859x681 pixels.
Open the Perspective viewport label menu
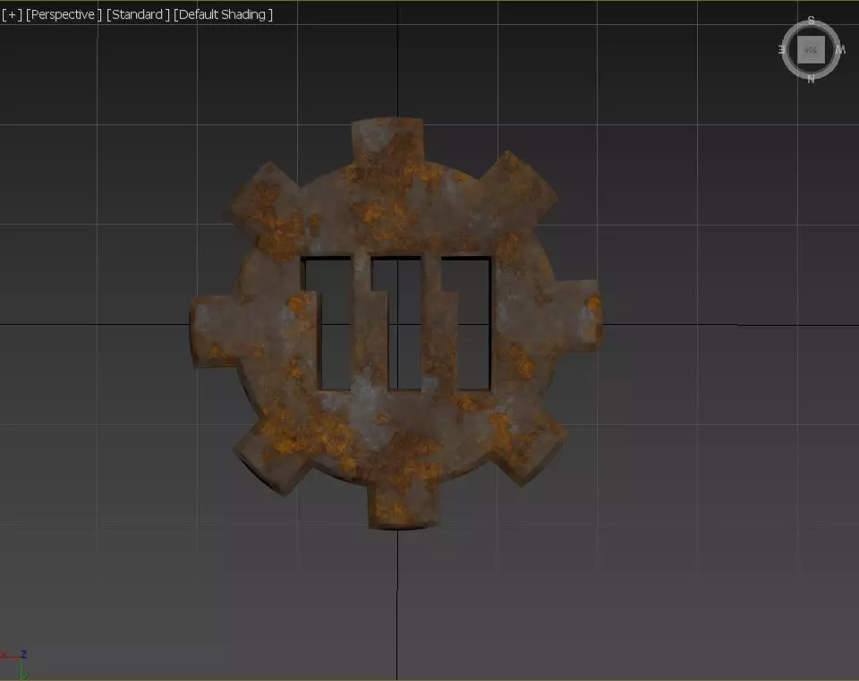[x=64, y=15]
